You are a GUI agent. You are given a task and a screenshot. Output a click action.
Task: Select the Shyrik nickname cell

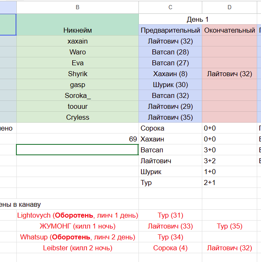tap(78, 74)
